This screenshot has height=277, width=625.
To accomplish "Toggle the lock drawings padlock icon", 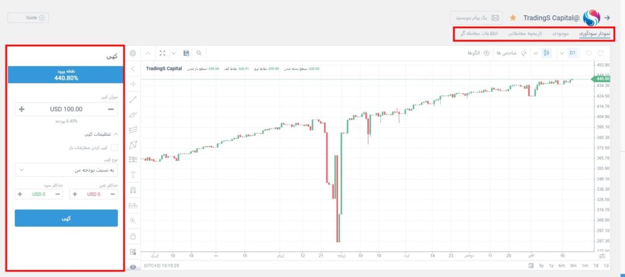I will coord(134,236).
